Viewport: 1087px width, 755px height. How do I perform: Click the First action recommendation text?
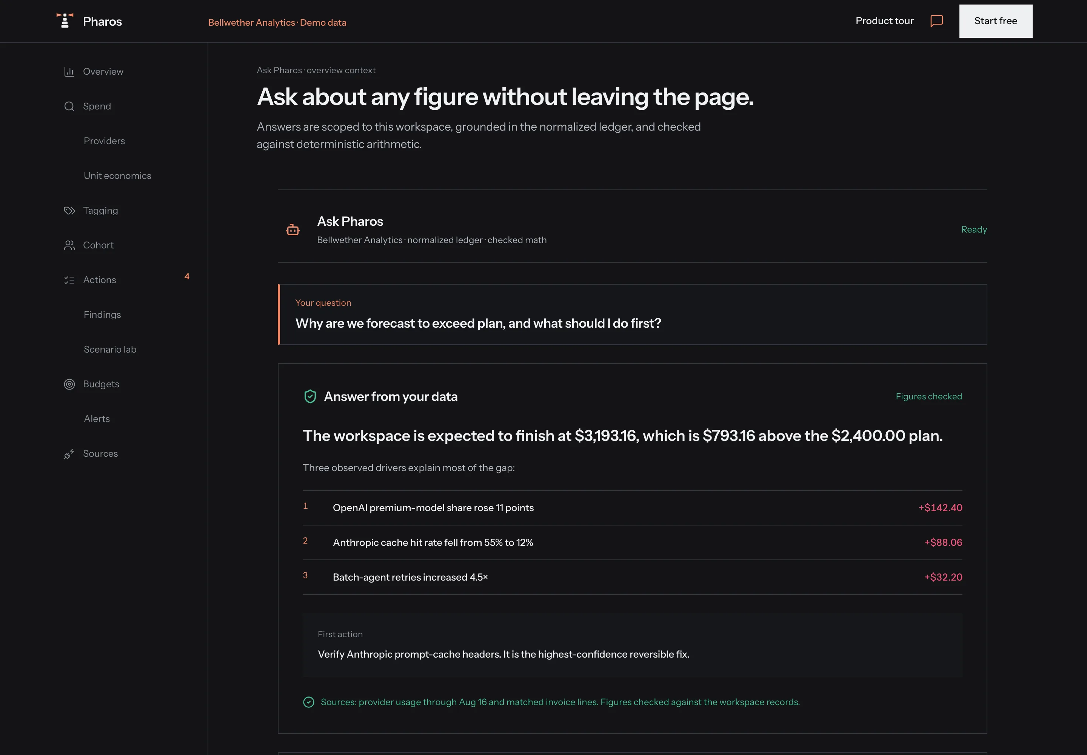[503, 654]
